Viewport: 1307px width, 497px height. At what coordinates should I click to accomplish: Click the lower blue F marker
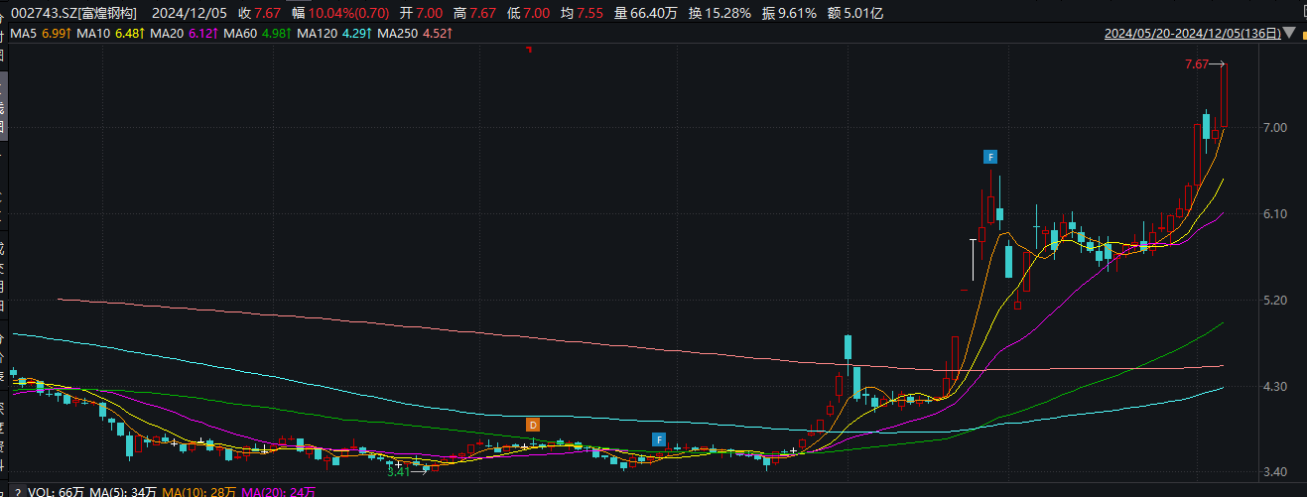[x=658, y=438]
